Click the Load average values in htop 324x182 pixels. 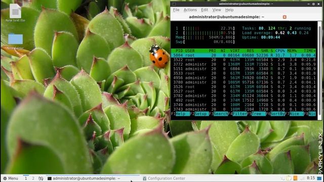point(292,33)
